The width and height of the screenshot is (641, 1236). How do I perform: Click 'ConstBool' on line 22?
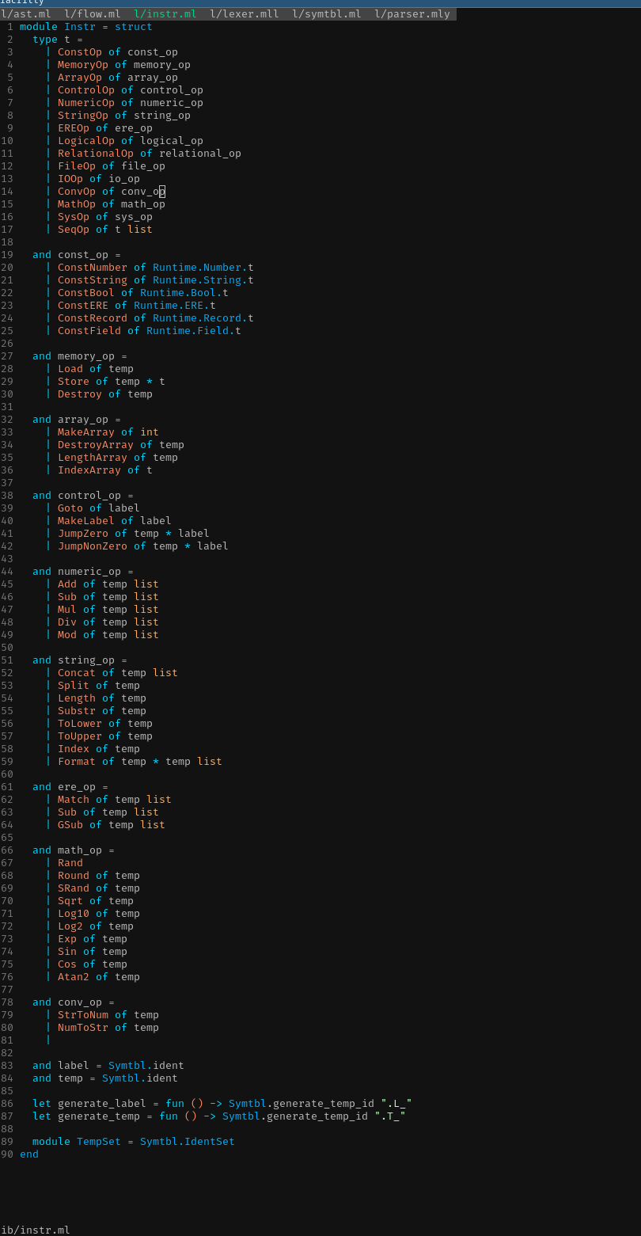coord(86,293)
